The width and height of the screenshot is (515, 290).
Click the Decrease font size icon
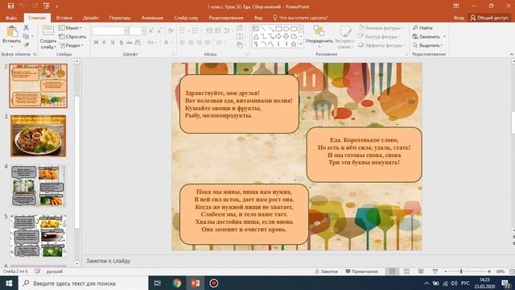(x=159, y=31)
